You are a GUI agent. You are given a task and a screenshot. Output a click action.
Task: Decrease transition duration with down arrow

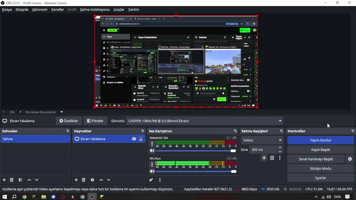point(280,152)
